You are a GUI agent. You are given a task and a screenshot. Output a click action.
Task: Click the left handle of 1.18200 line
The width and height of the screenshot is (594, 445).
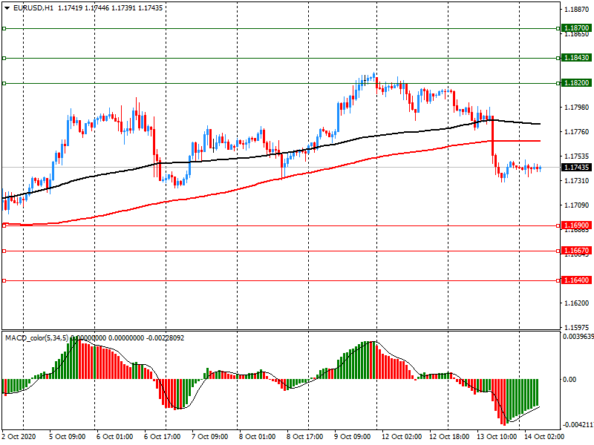point(4,83)
